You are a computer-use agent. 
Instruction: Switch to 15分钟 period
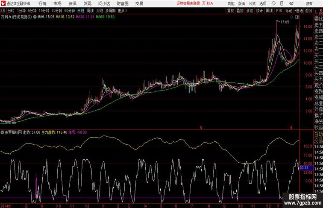pos(44,11)
